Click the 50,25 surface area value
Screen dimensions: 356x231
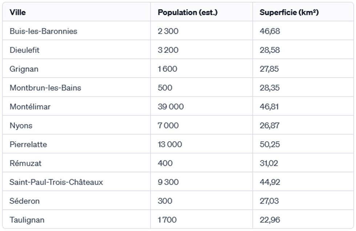[x=270, y=144]
